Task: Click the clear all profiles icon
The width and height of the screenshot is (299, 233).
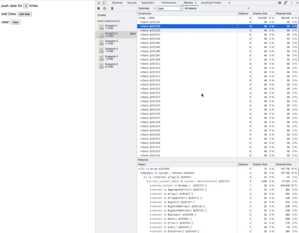Action: 104,8
